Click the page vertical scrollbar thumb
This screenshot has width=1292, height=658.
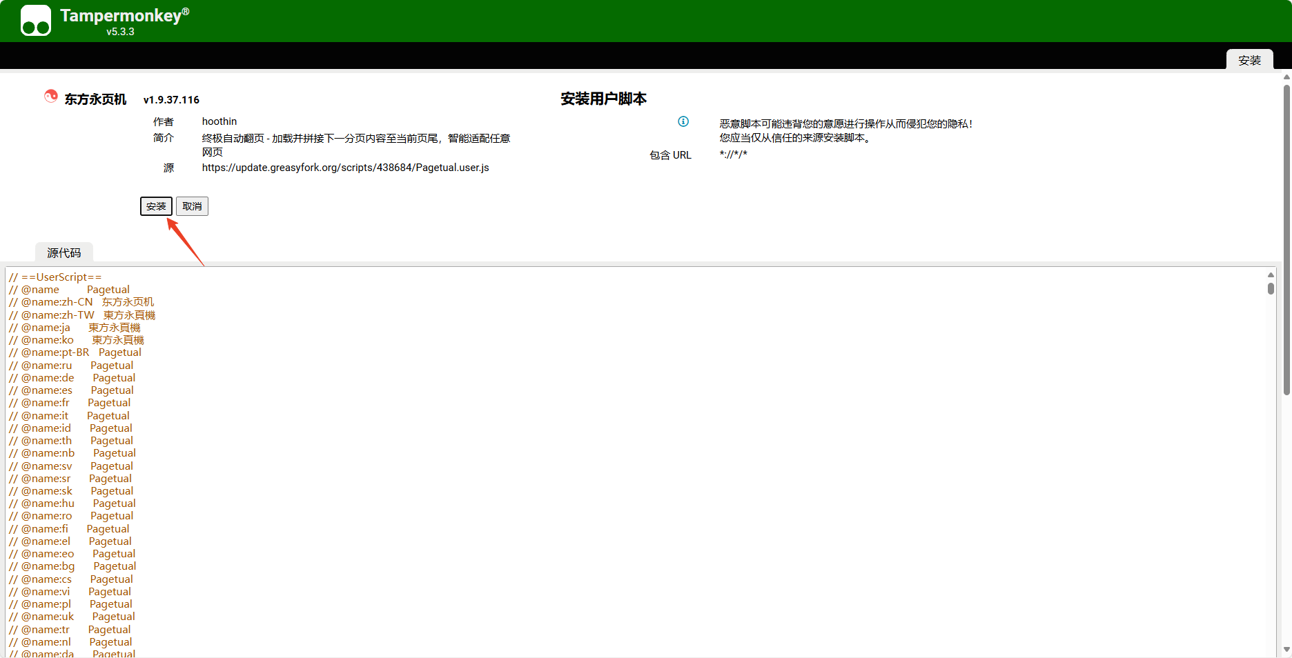tap(1286, 240)
